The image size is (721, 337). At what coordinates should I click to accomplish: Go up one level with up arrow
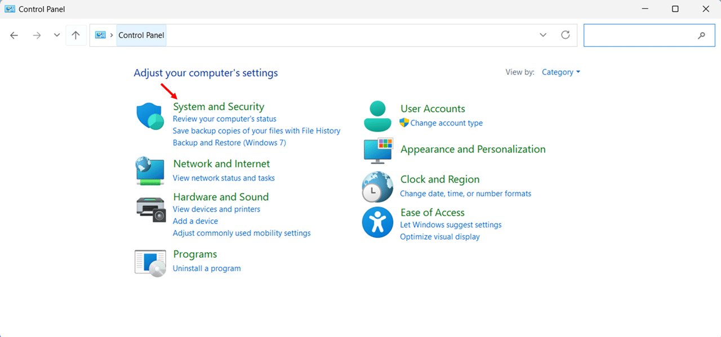point(75,35)
